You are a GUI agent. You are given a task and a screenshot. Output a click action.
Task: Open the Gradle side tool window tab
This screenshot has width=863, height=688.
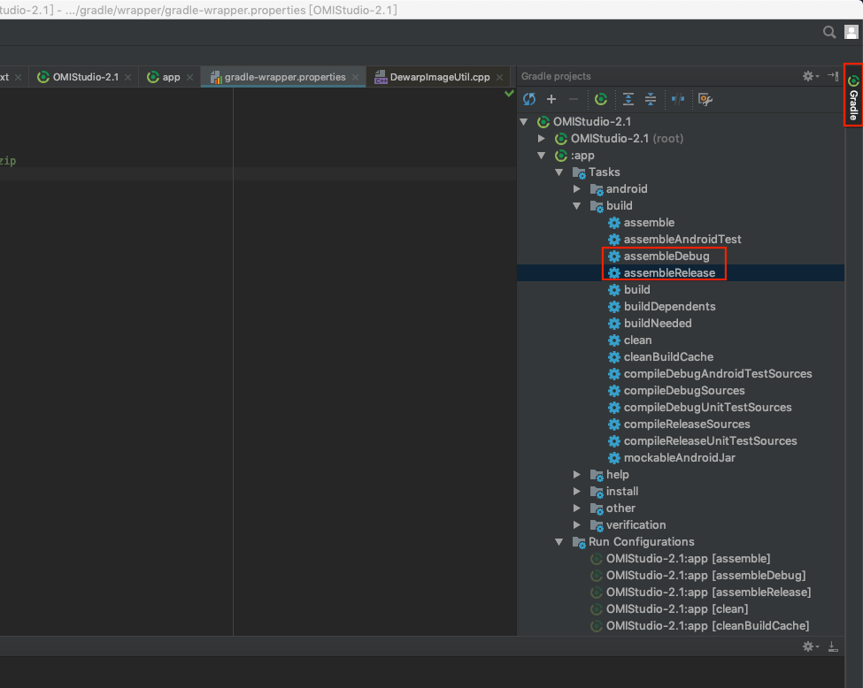853,96
